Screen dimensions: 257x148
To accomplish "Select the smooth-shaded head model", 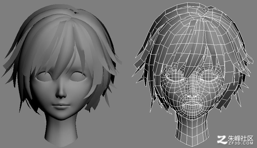I will [61, 75].
